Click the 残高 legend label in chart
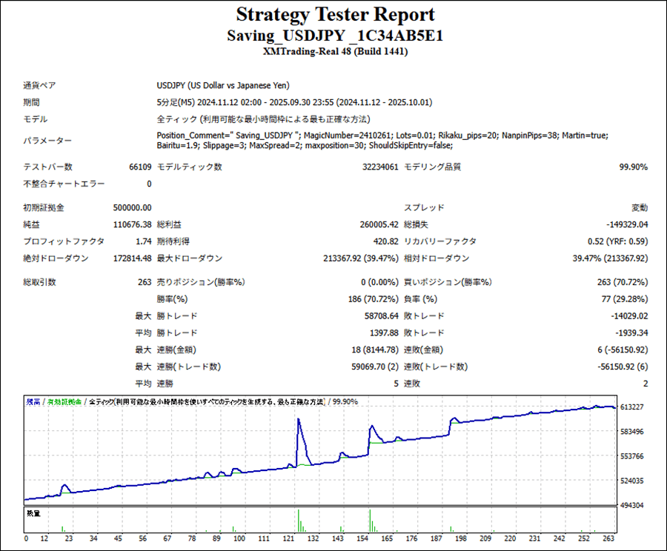Screen dimensions: 667x551 pos(33,401)
